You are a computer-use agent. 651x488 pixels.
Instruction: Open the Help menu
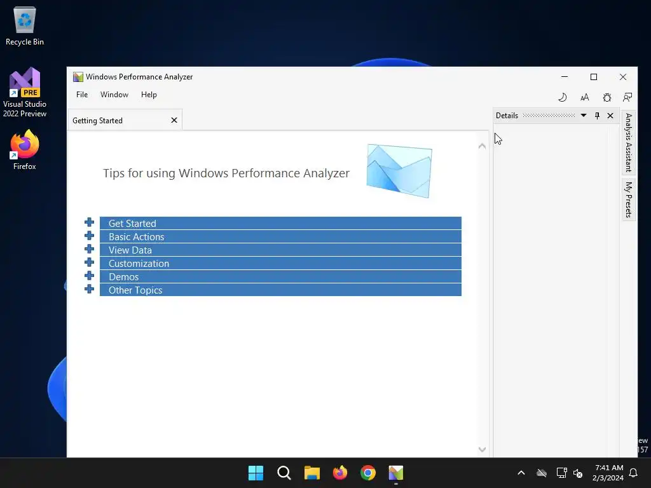149,95
